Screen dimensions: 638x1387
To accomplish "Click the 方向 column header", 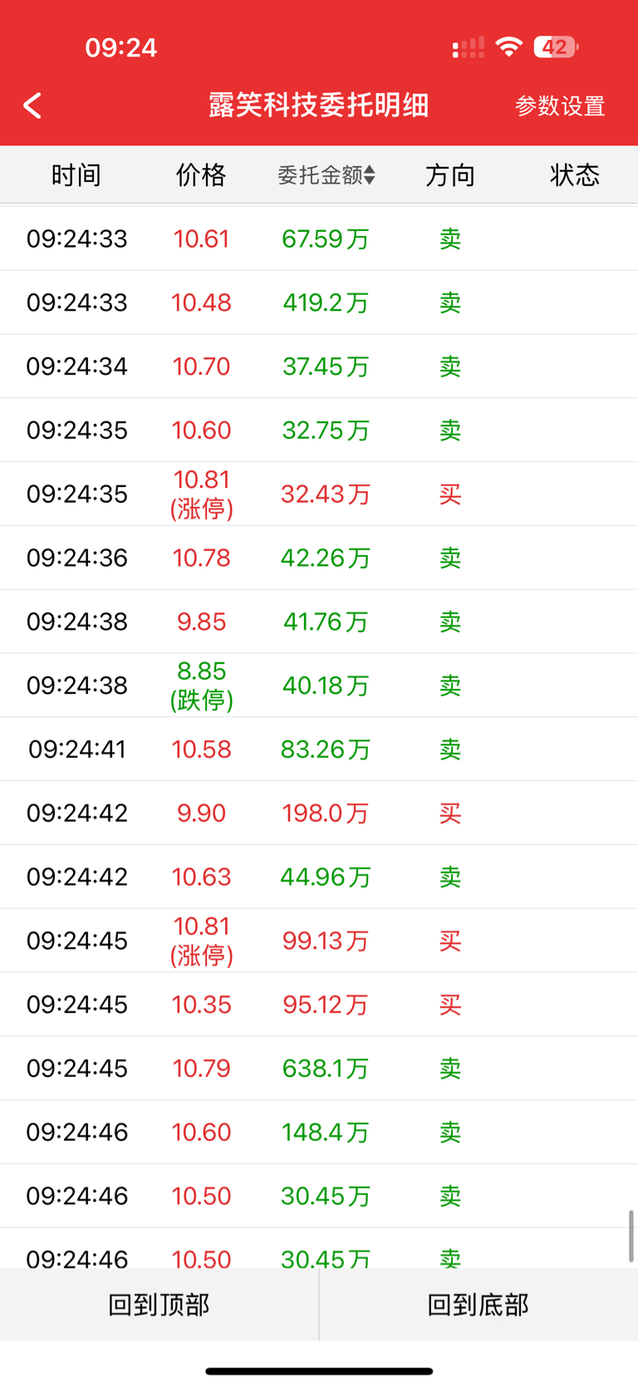I will (450, 175).
